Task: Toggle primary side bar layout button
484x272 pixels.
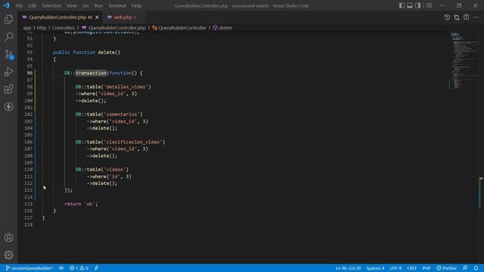Action: [402, 5]
